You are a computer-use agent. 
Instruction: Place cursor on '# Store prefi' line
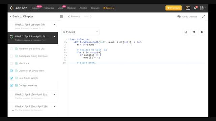click(86, 63)
